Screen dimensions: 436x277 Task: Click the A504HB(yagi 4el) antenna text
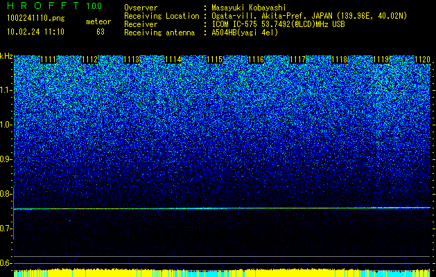pyautogui.click(x=245, y=33)
